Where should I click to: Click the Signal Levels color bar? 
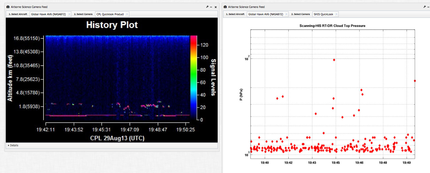point(194,78)
